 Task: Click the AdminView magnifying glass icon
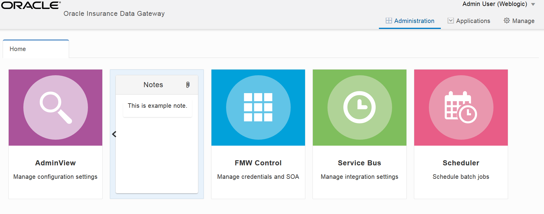click(x=56, y=107)
